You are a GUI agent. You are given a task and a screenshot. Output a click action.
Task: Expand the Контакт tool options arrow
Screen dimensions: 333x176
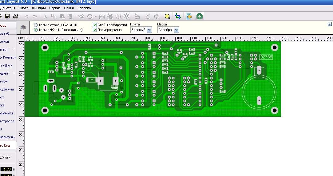coord(14,49)
